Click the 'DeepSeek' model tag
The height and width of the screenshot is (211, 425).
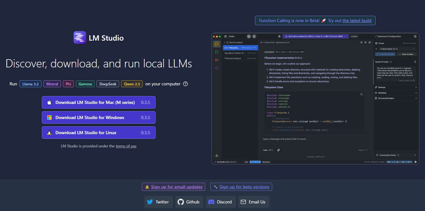pyautogui.click(x=108, y=84)
